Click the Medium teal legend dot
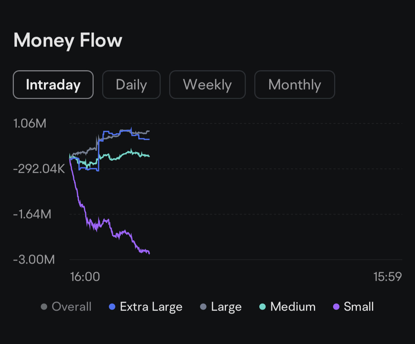The width and height of the screenshot is (415, 344). (x=262, y=306)
